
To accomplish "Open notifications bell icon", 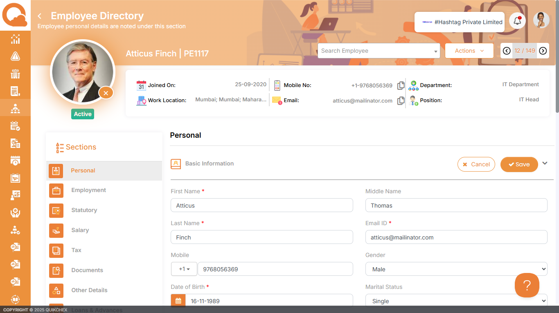I will [x=517, y=20].
